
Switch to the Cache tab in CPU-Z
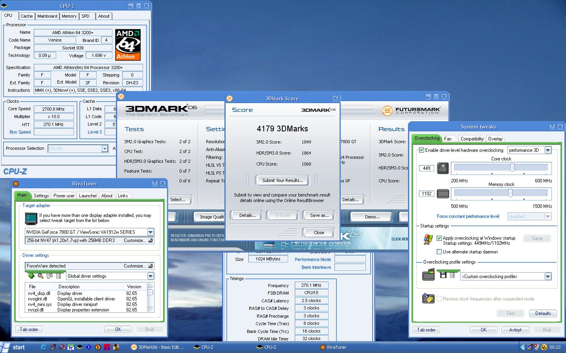(x=27, y=16)
